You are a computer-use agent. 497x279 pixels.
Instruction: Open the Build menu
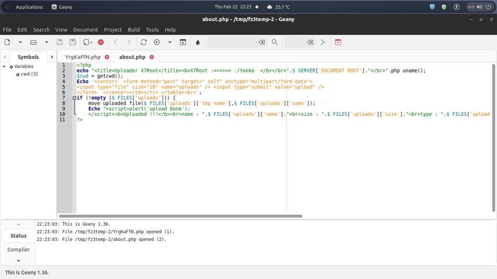[x=134, y=30]
